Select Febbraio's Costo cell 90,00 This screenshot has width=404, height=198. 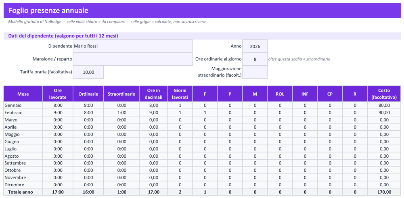pyautogui.click(x=384, y=113)
